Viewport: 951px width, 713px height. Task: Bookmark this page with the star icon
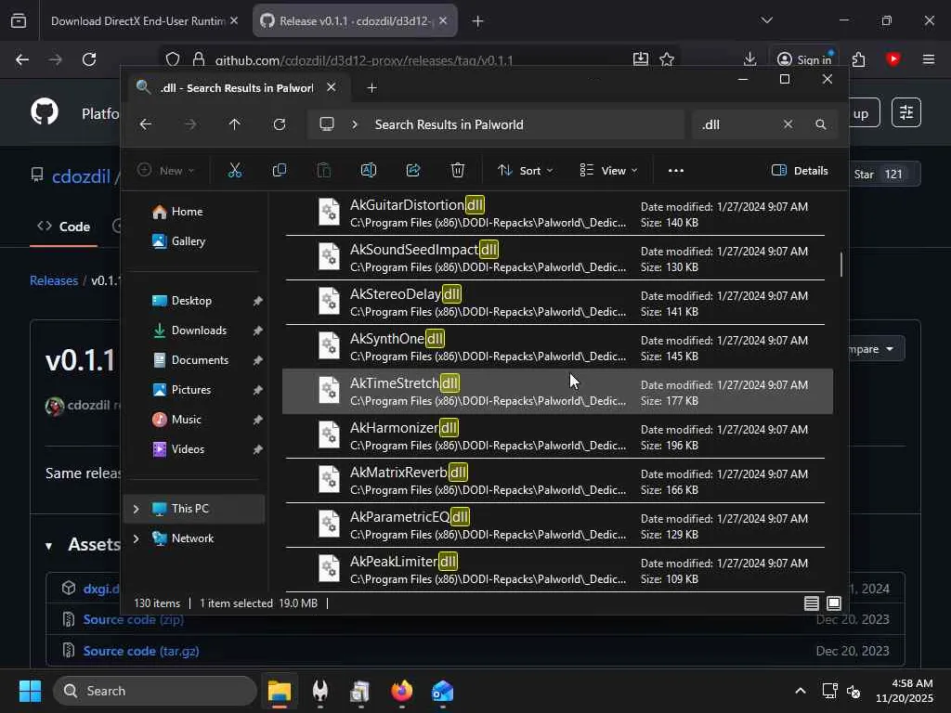[x=667, y=59]
